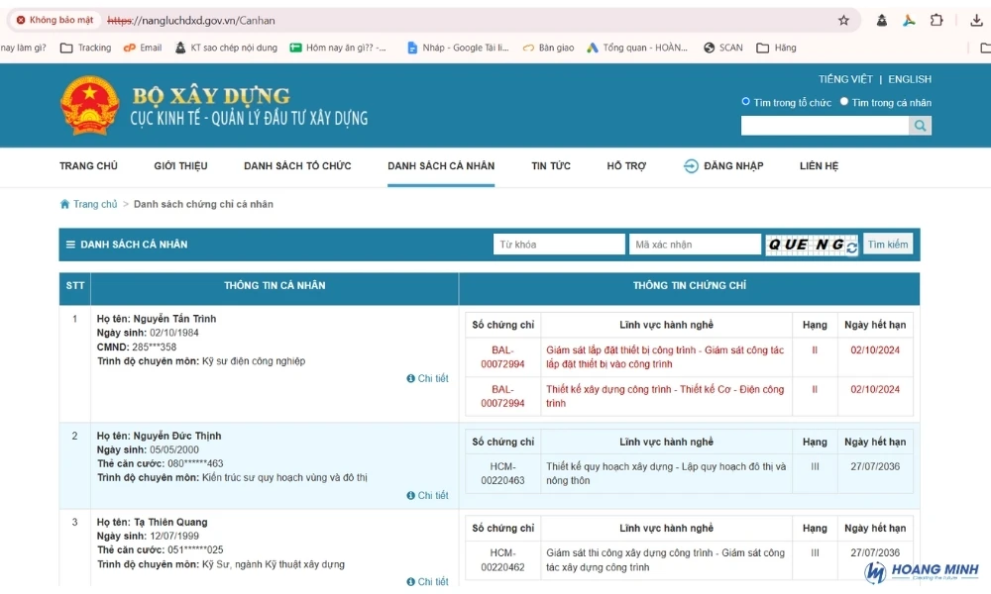This screenshot has width=991, height=594.
Task: Click the 'Giám sát thi công xây dựng công trình' cell
Action: (x=666, y=560)
